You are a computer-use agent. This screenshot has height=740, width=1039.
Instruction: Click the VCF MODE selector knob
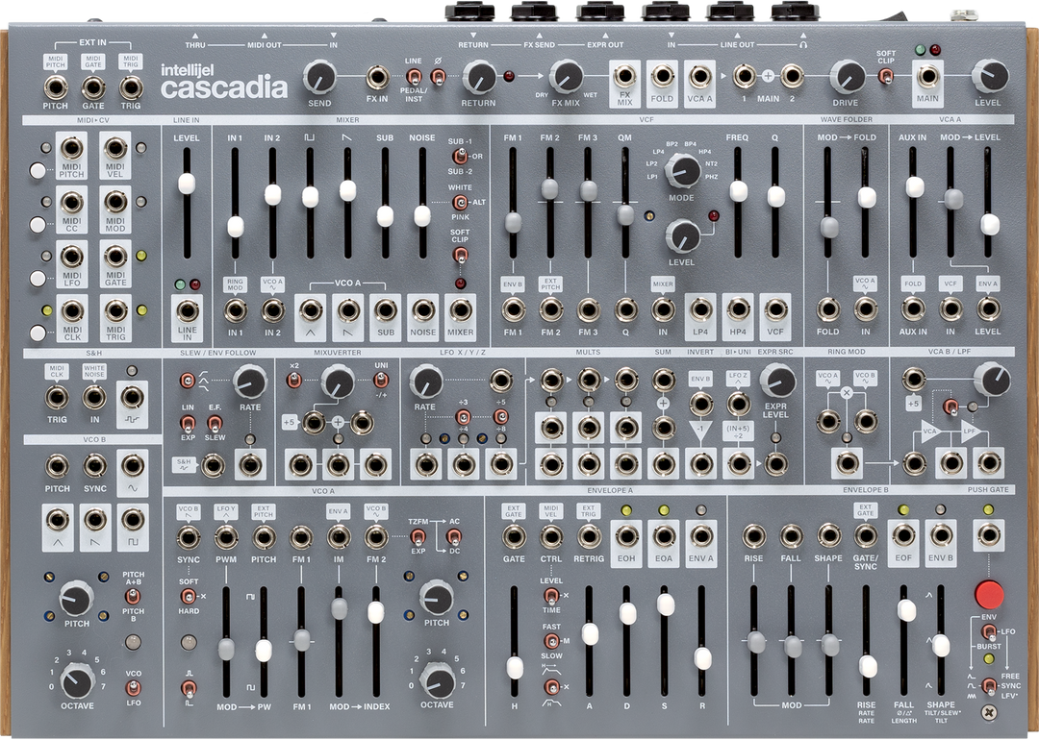pyautogui.click(x=682, y=171)
